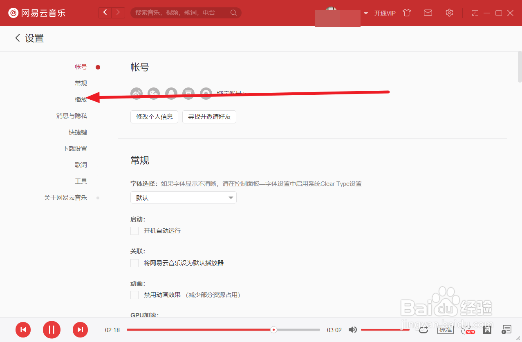Click the 03:02 total duration
This screenshot has height=342, width=522.
point(334,330)
